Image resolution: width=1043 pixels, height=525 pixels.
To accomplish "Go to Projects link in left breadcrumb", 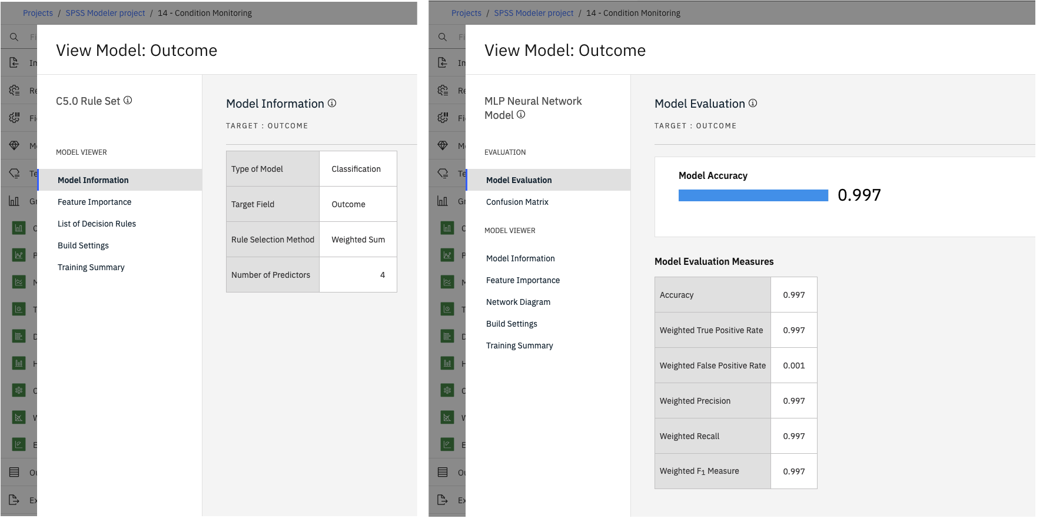I will 38,13.
